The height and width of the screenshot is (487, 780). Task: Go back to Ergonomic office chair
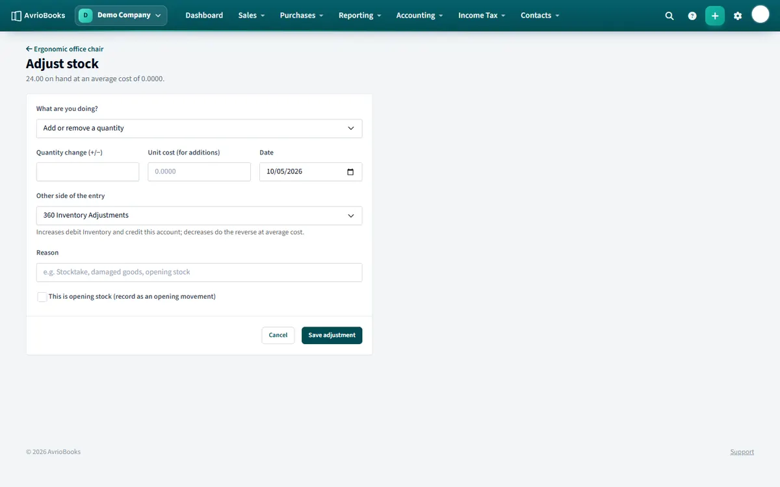[x=64, y=49]
